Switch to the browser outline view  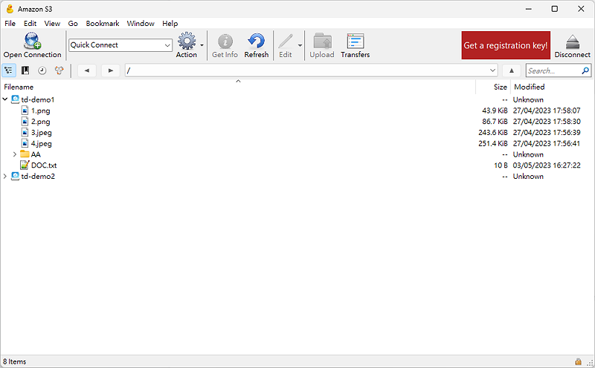coord(9,70)
